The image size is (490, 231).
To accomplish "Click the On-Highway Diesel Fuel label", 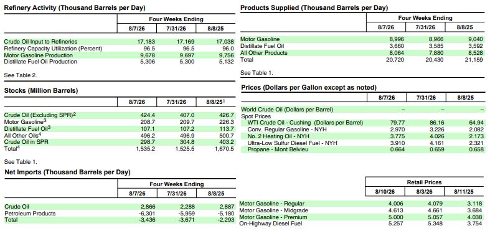I will click(x=271, y=224).
